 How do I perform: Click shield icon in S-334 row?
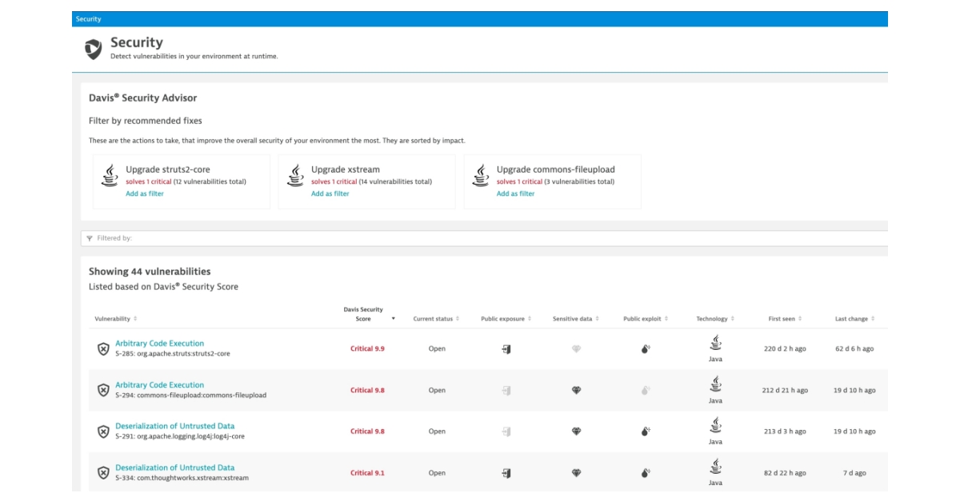click(x=103, y=473)
